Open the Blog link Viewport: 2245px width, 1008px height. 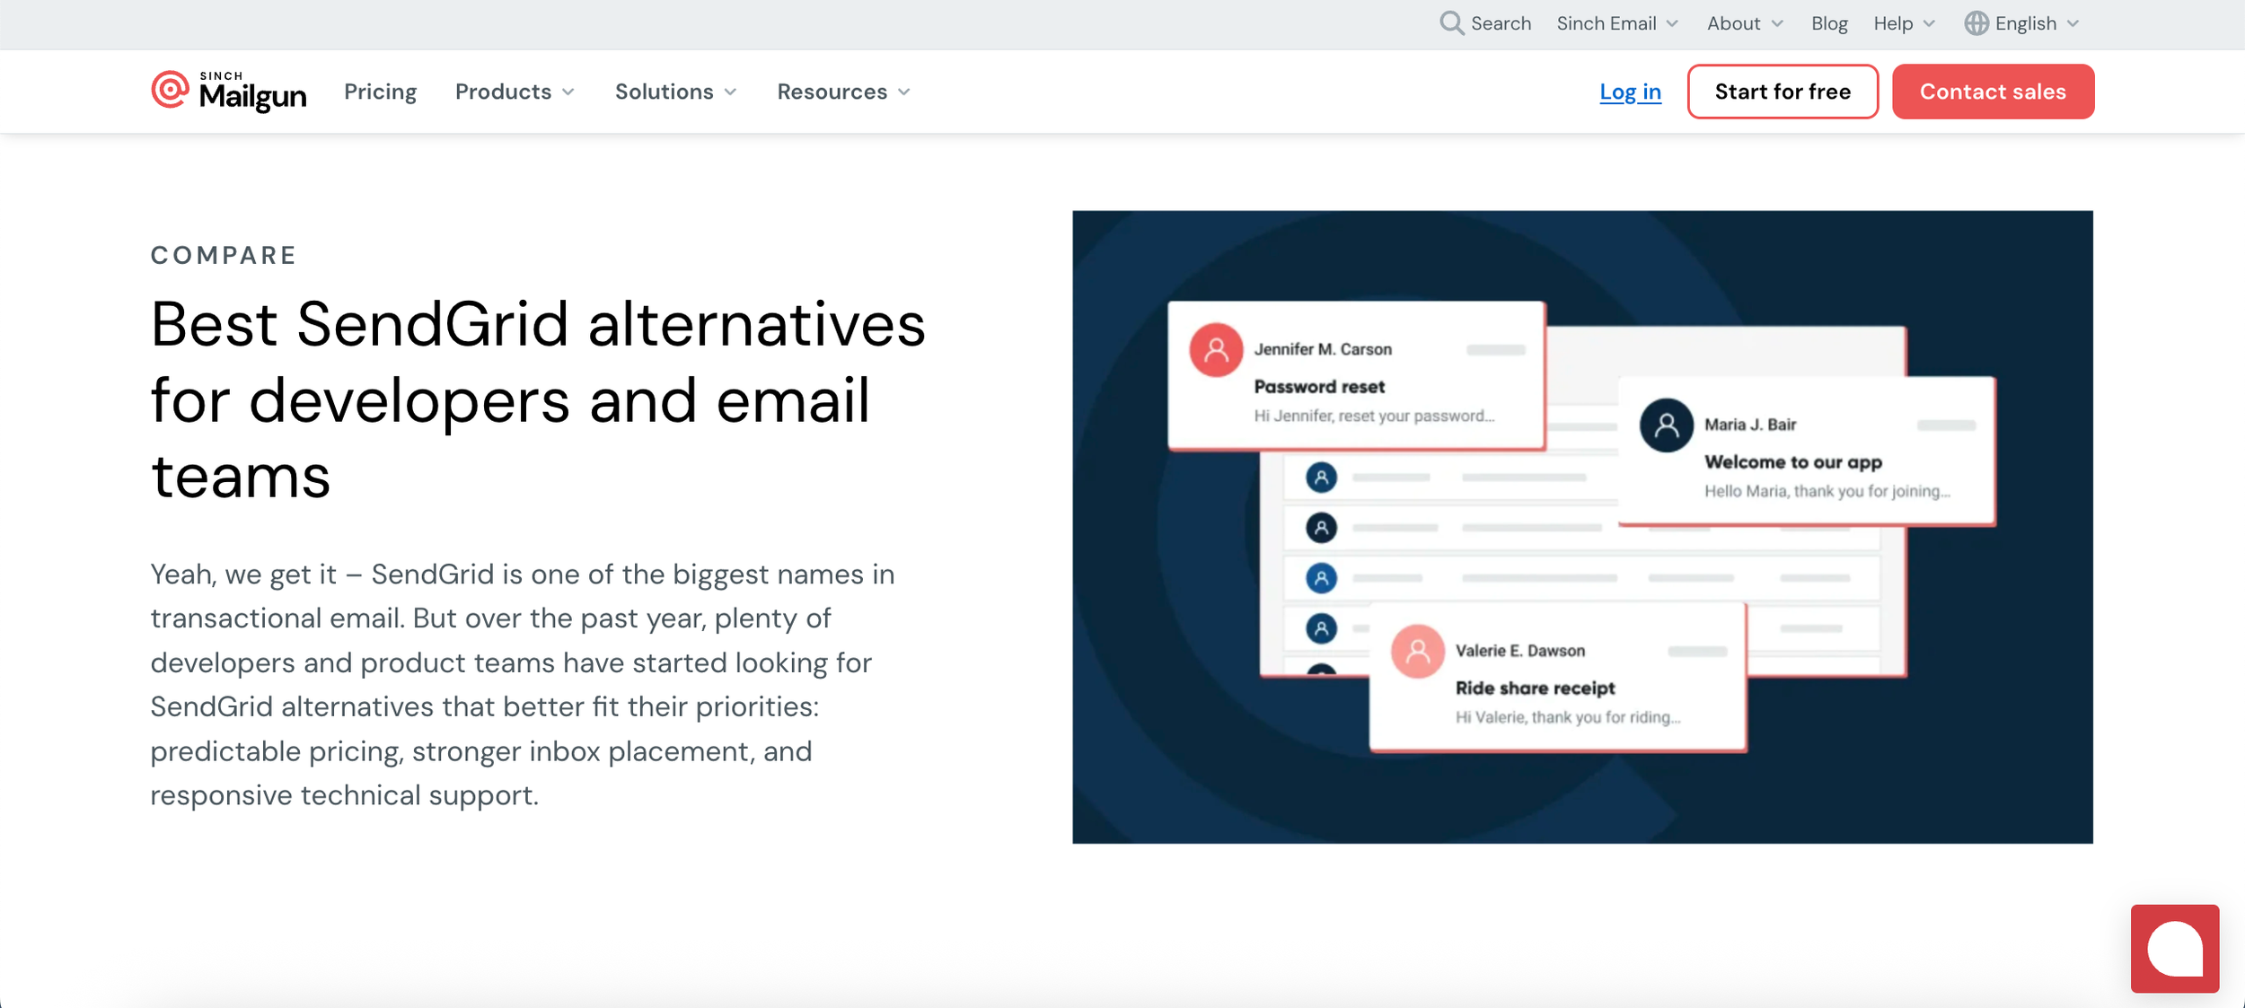pyautogui.click(x=1828, y=23)
